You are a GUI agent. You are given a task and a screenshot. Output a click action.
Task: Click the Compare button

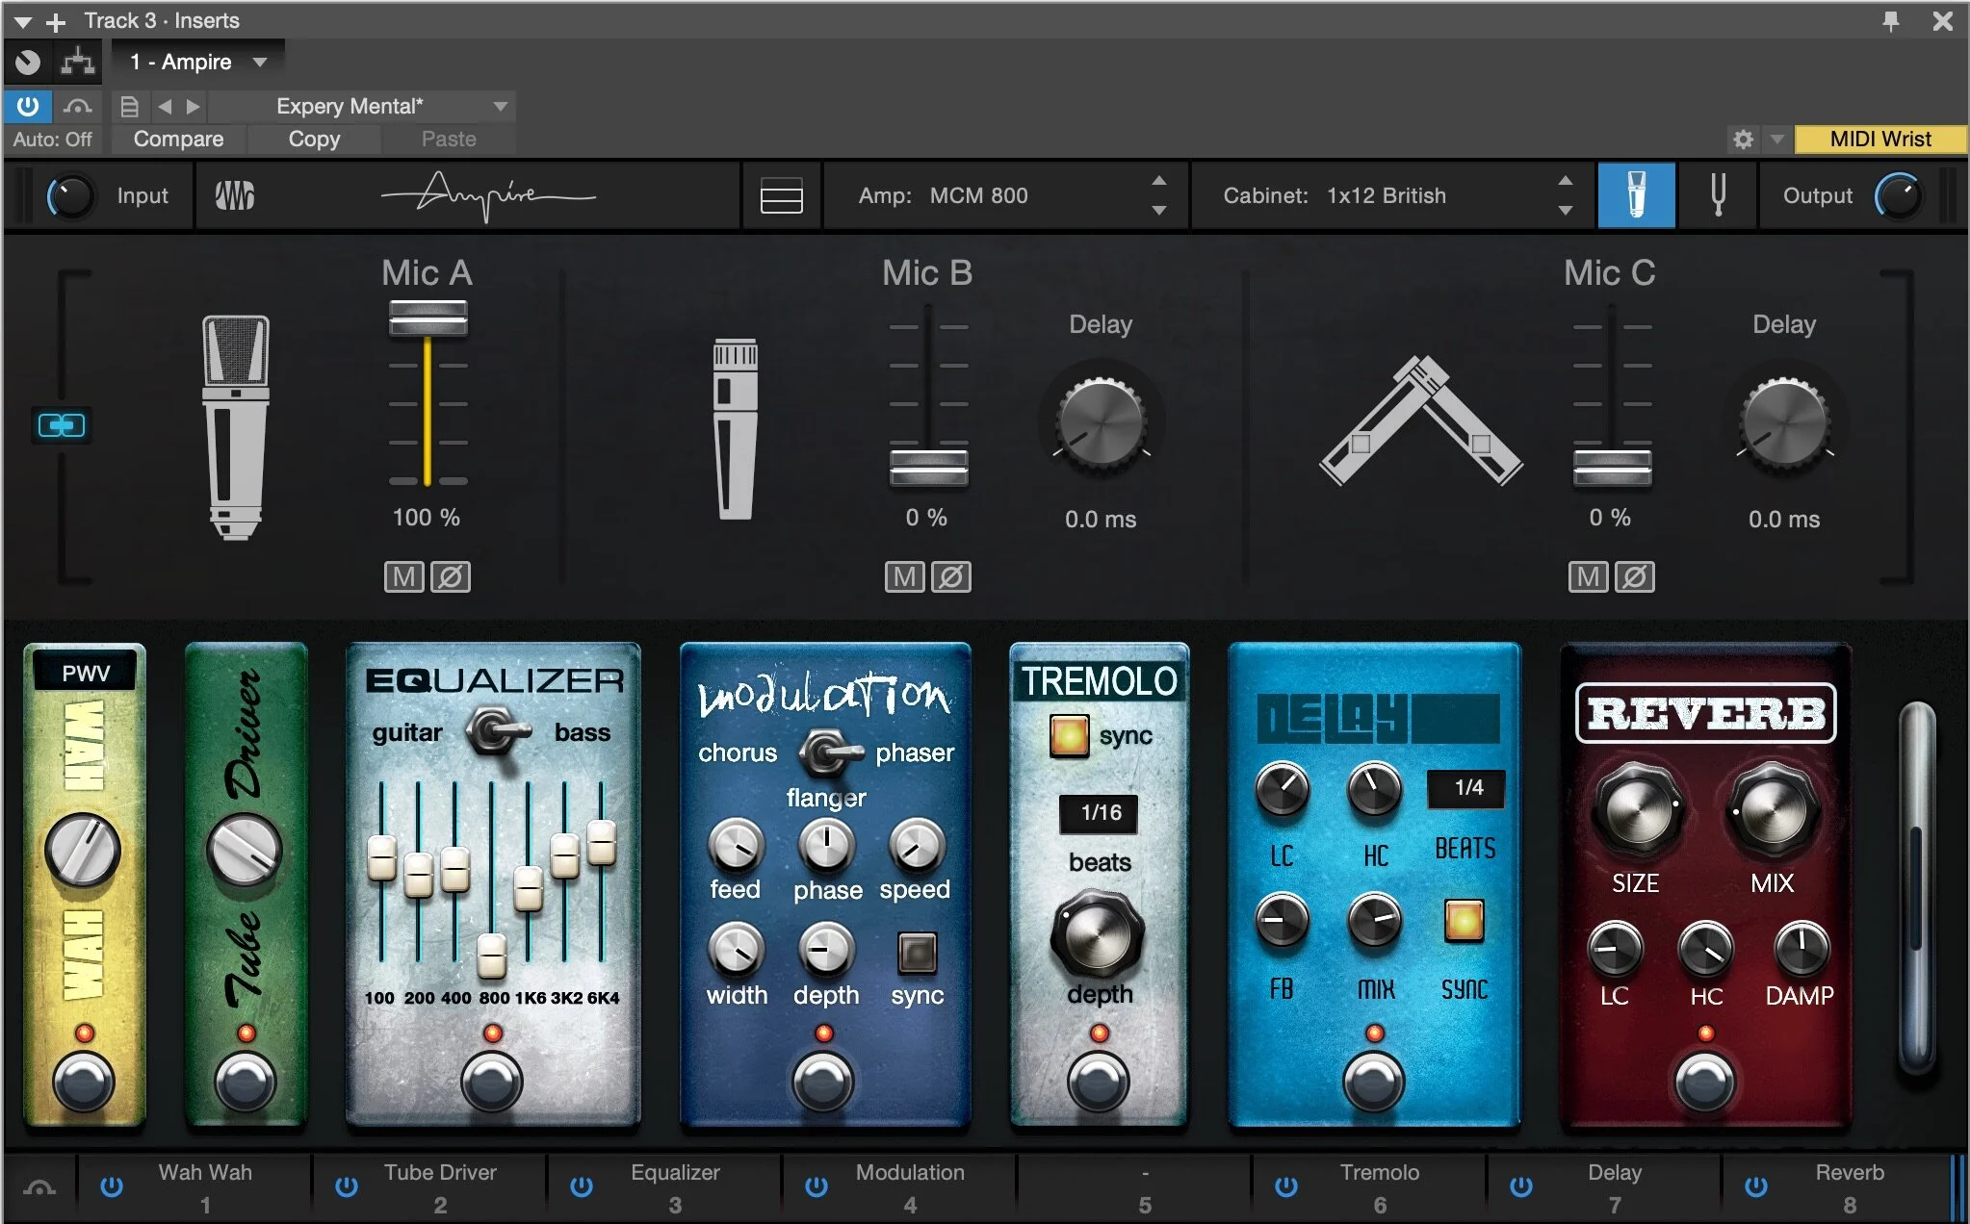click(x=178, y=140)
